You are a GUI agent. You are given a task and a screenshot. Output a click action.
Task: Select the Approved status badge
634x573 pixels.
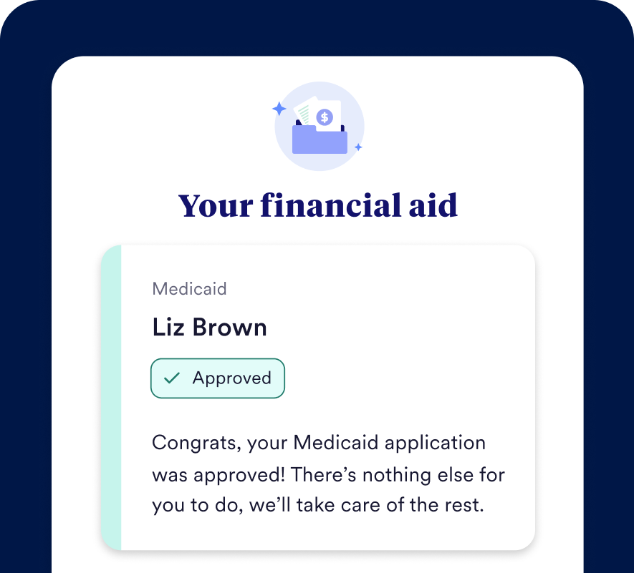pyautogui.click(x=218, y=378)
